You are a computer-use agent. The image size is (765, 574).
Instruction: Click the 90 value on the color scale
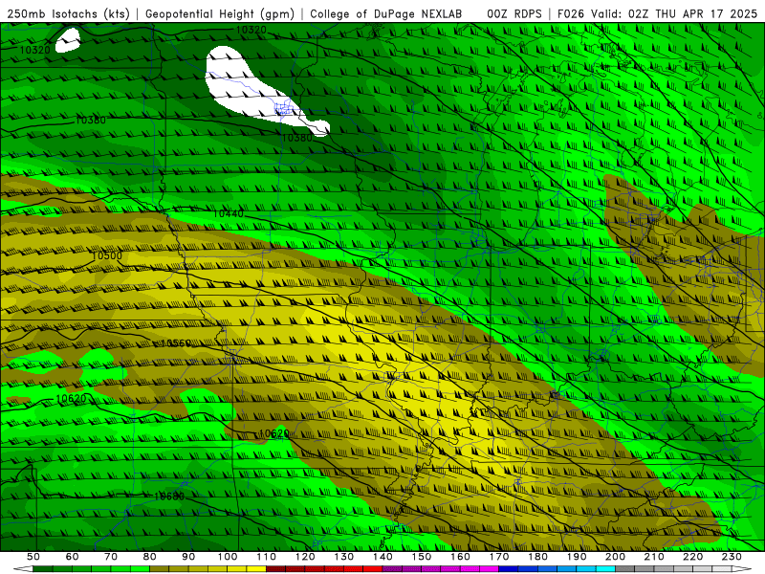coord(188,557)
